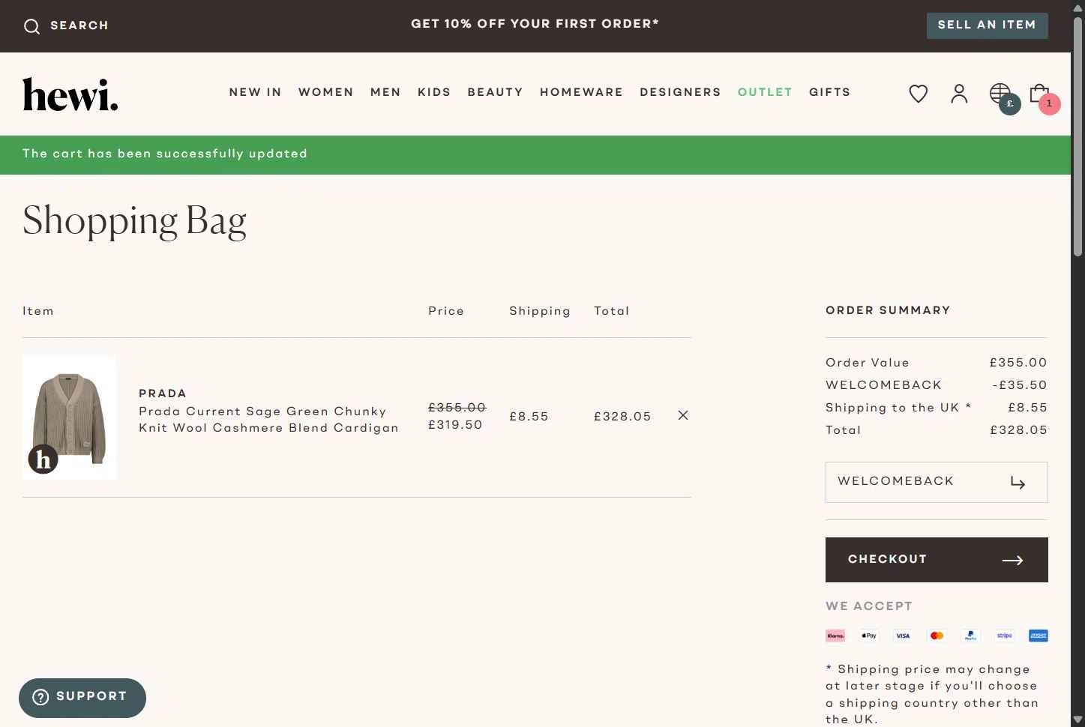Click the Shipping to the UK label
Image resolution: width=1085 pixels, height=727 pixels.
coord(898,408)
